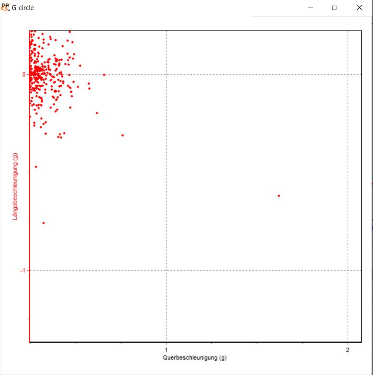This screenshot has height=375, width=373.
Task: Close the G-circle window
Action: (x=359, y=7)
